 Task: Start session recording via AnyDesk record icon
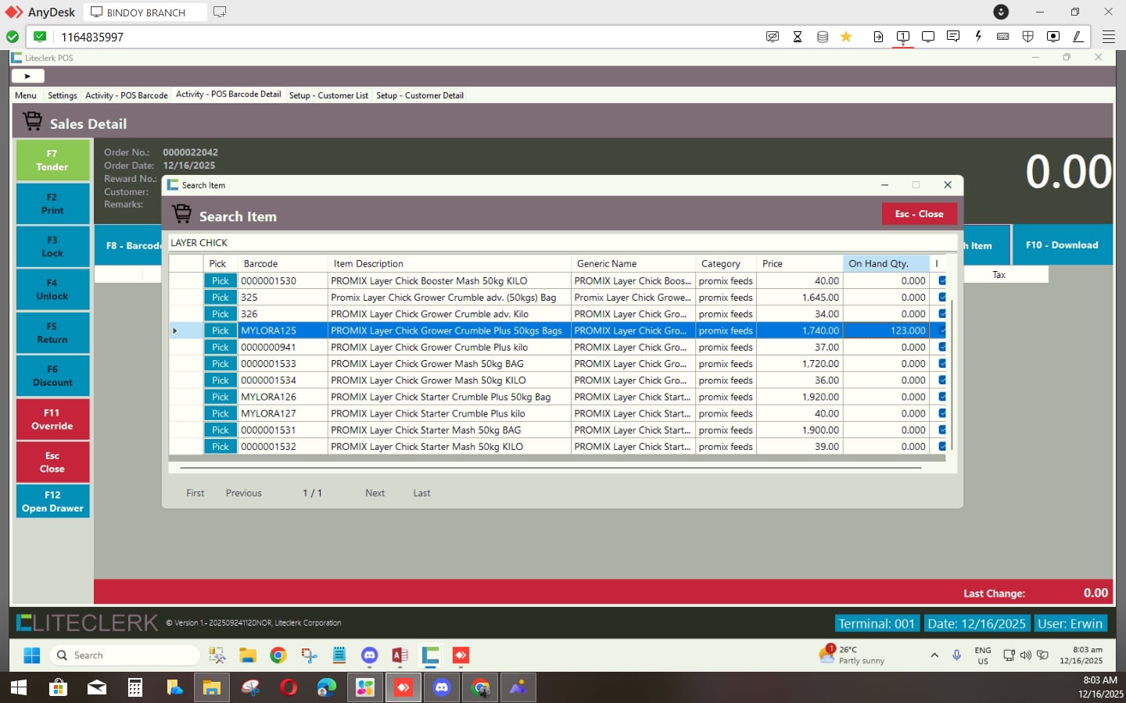point(1052,37)
